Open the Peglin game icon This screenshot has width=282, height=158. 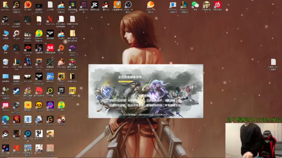(x=72, y=5)
